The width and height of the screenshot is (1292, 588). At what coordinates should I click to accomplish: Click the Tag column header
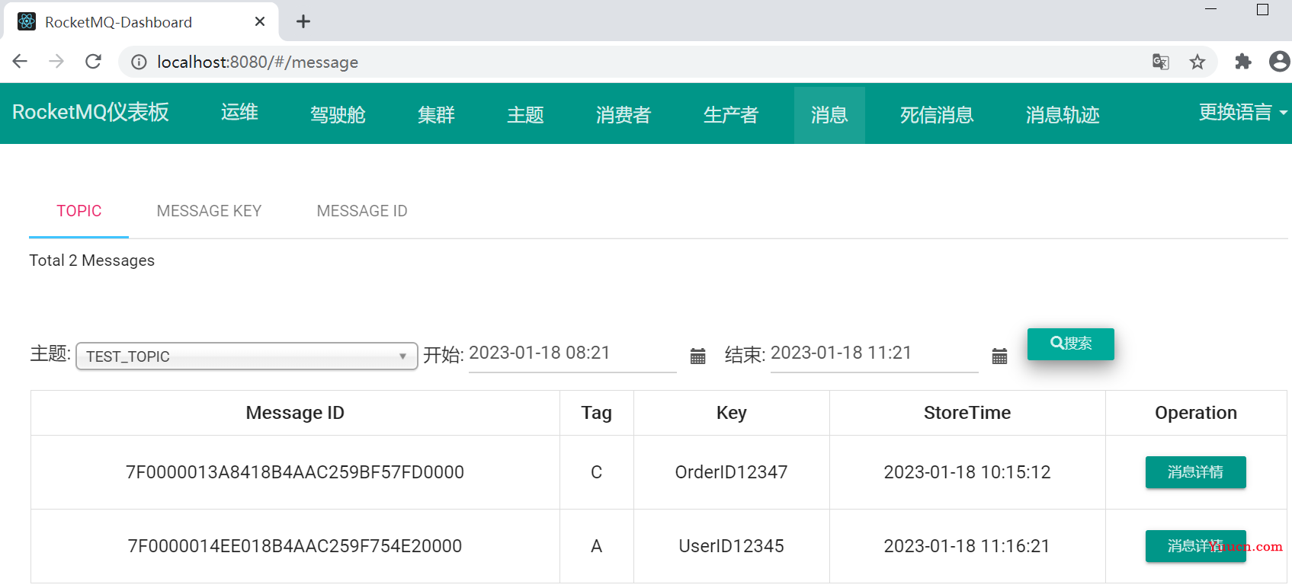pyautogui.click(x=597, y=413)
